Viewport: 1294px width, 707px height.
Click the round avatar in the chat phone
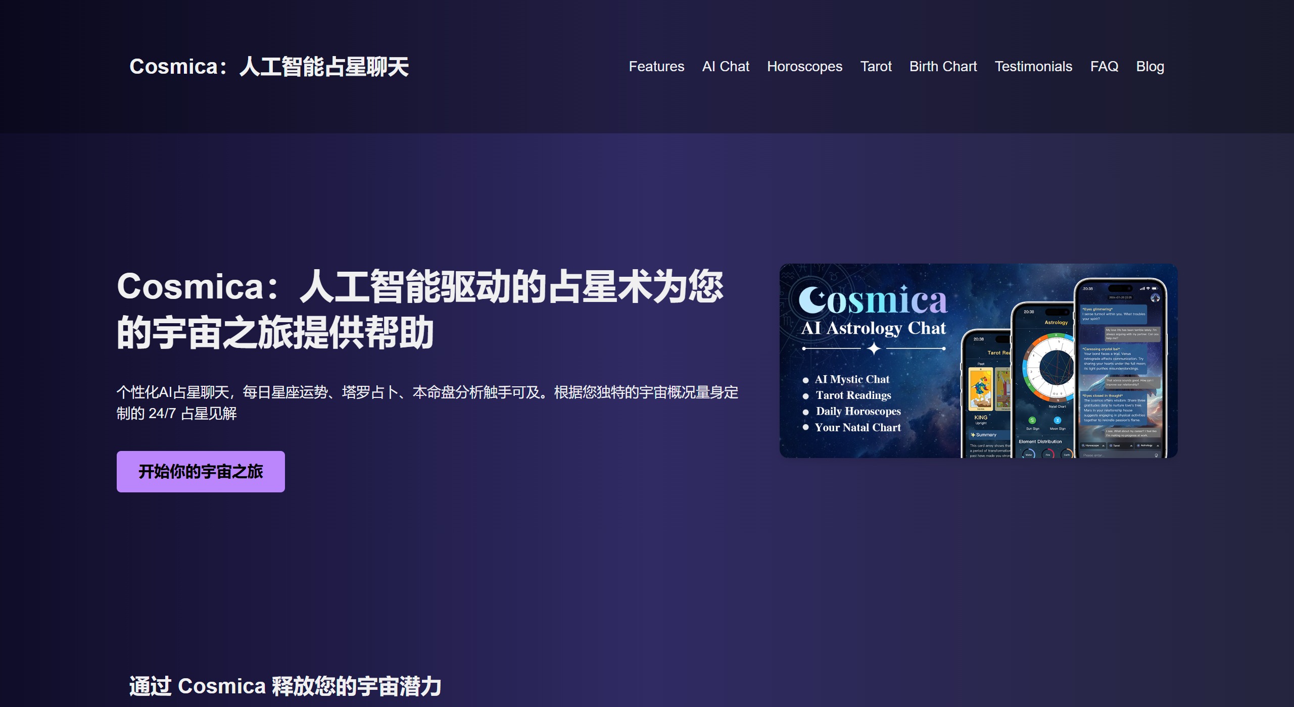[x=1155, y=297]
